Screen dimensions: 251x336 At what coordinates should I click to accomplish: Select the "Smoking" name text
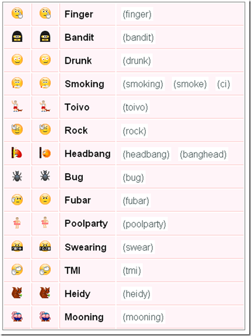(x=84, y=84)
